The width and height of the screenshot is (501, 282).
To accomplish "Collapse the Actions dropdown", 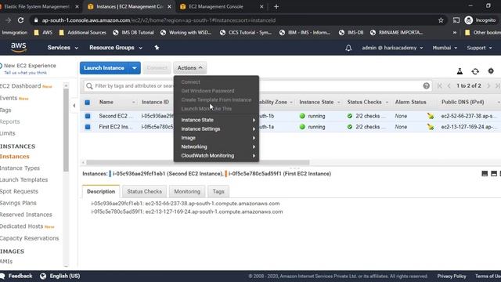I will [x=189, y=68].
